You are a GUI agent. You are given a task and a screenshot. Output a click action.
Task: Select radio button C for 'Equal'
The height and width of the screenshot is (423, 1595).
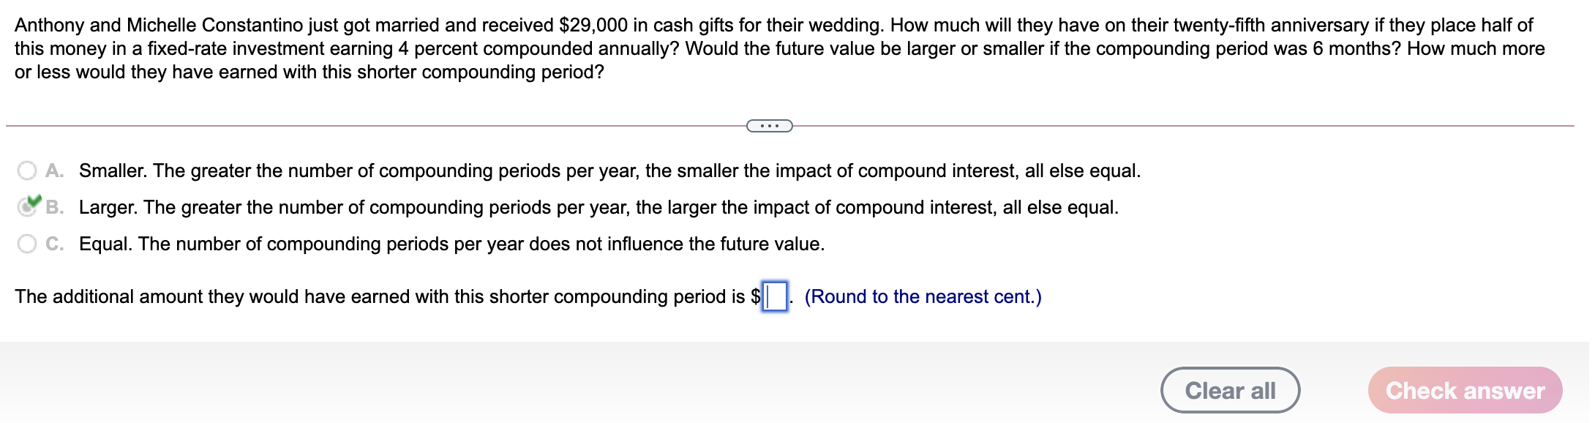tap(26, 244)
